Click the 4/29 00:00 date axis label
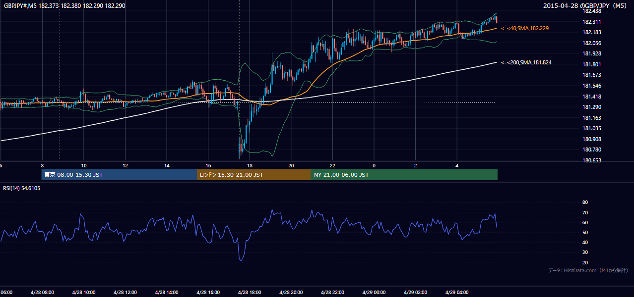Screen dimensions: 634x297 coord(374,293)
